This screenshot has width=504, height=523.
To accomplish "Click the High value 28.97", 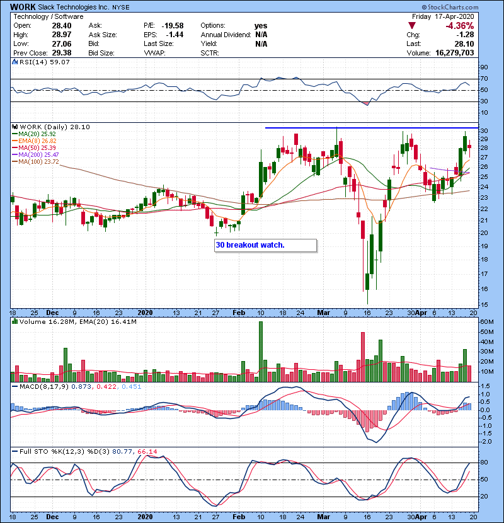I will (62, 35).
